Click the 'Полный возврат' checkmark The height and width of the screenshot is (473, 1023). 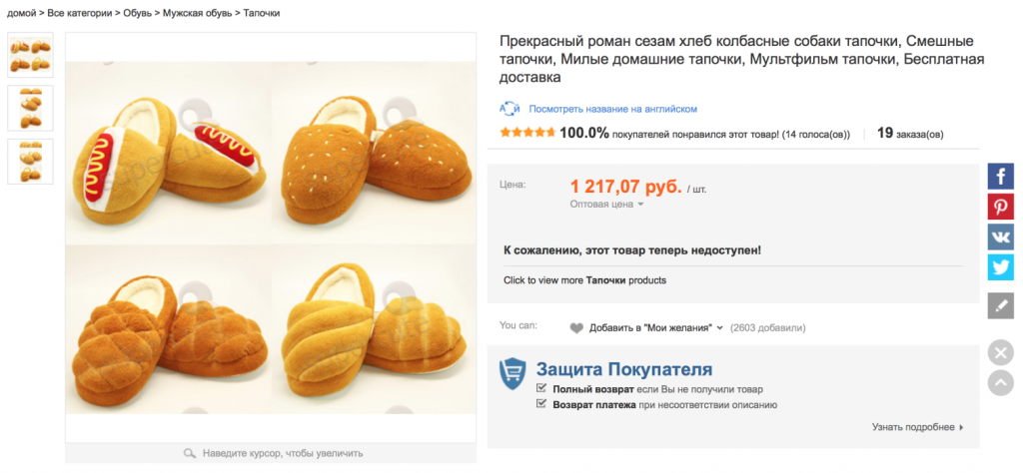tap(541, 388)
